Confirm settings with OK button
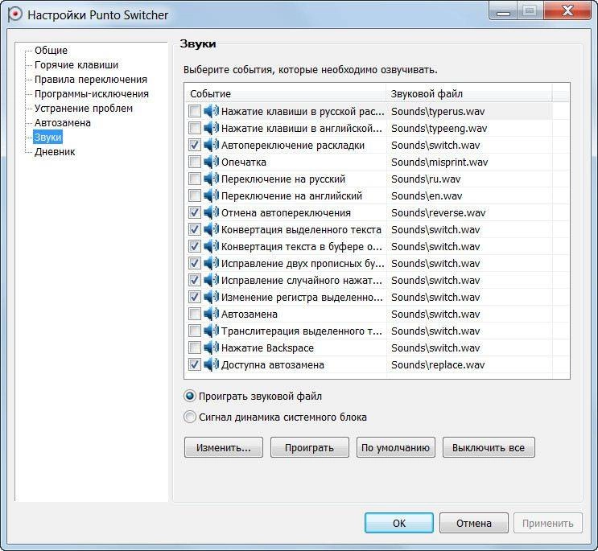 click(x=399, y=523)
